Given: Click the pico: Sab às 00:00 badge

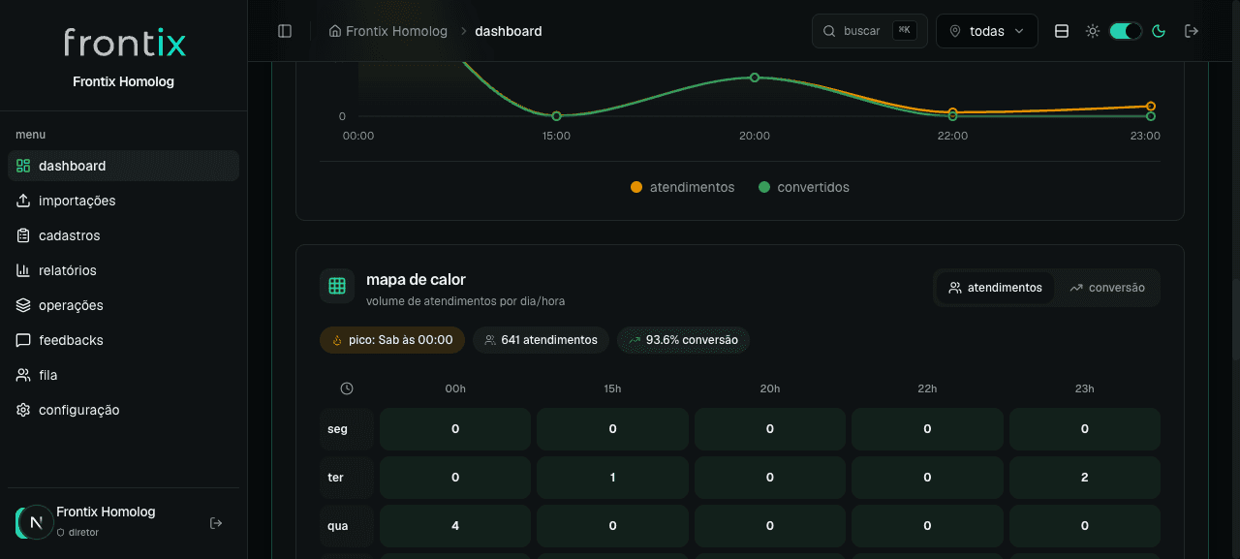Looking at the screenshot, I should [392, 340].
